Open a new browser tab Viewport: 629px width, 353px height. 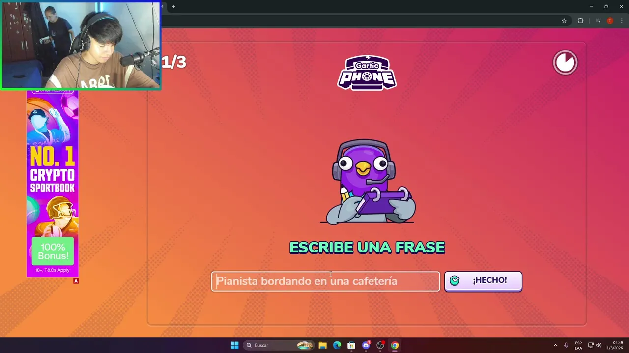(x=173, y=6)
